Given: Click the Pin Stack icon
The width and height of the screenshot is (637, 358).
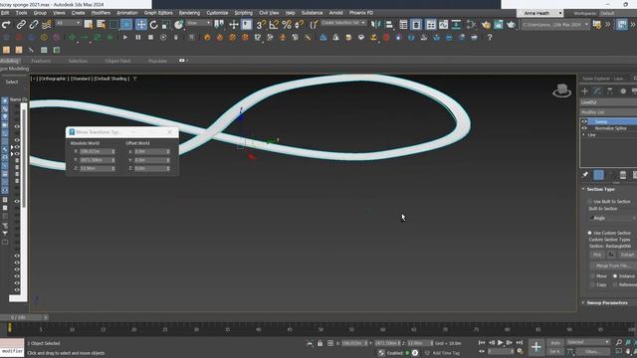Looking at the screenshot, I should click(585, 175).
